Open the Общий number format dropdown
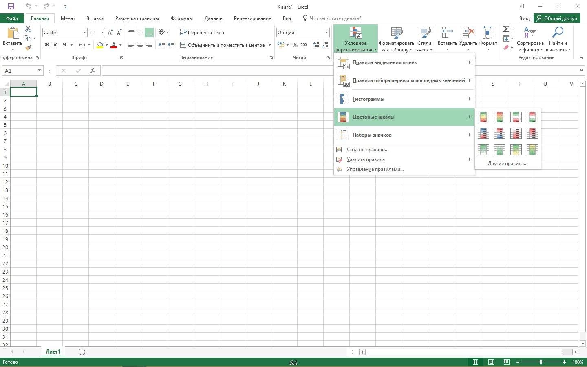587x367 pixels. [x=327, y=32]
